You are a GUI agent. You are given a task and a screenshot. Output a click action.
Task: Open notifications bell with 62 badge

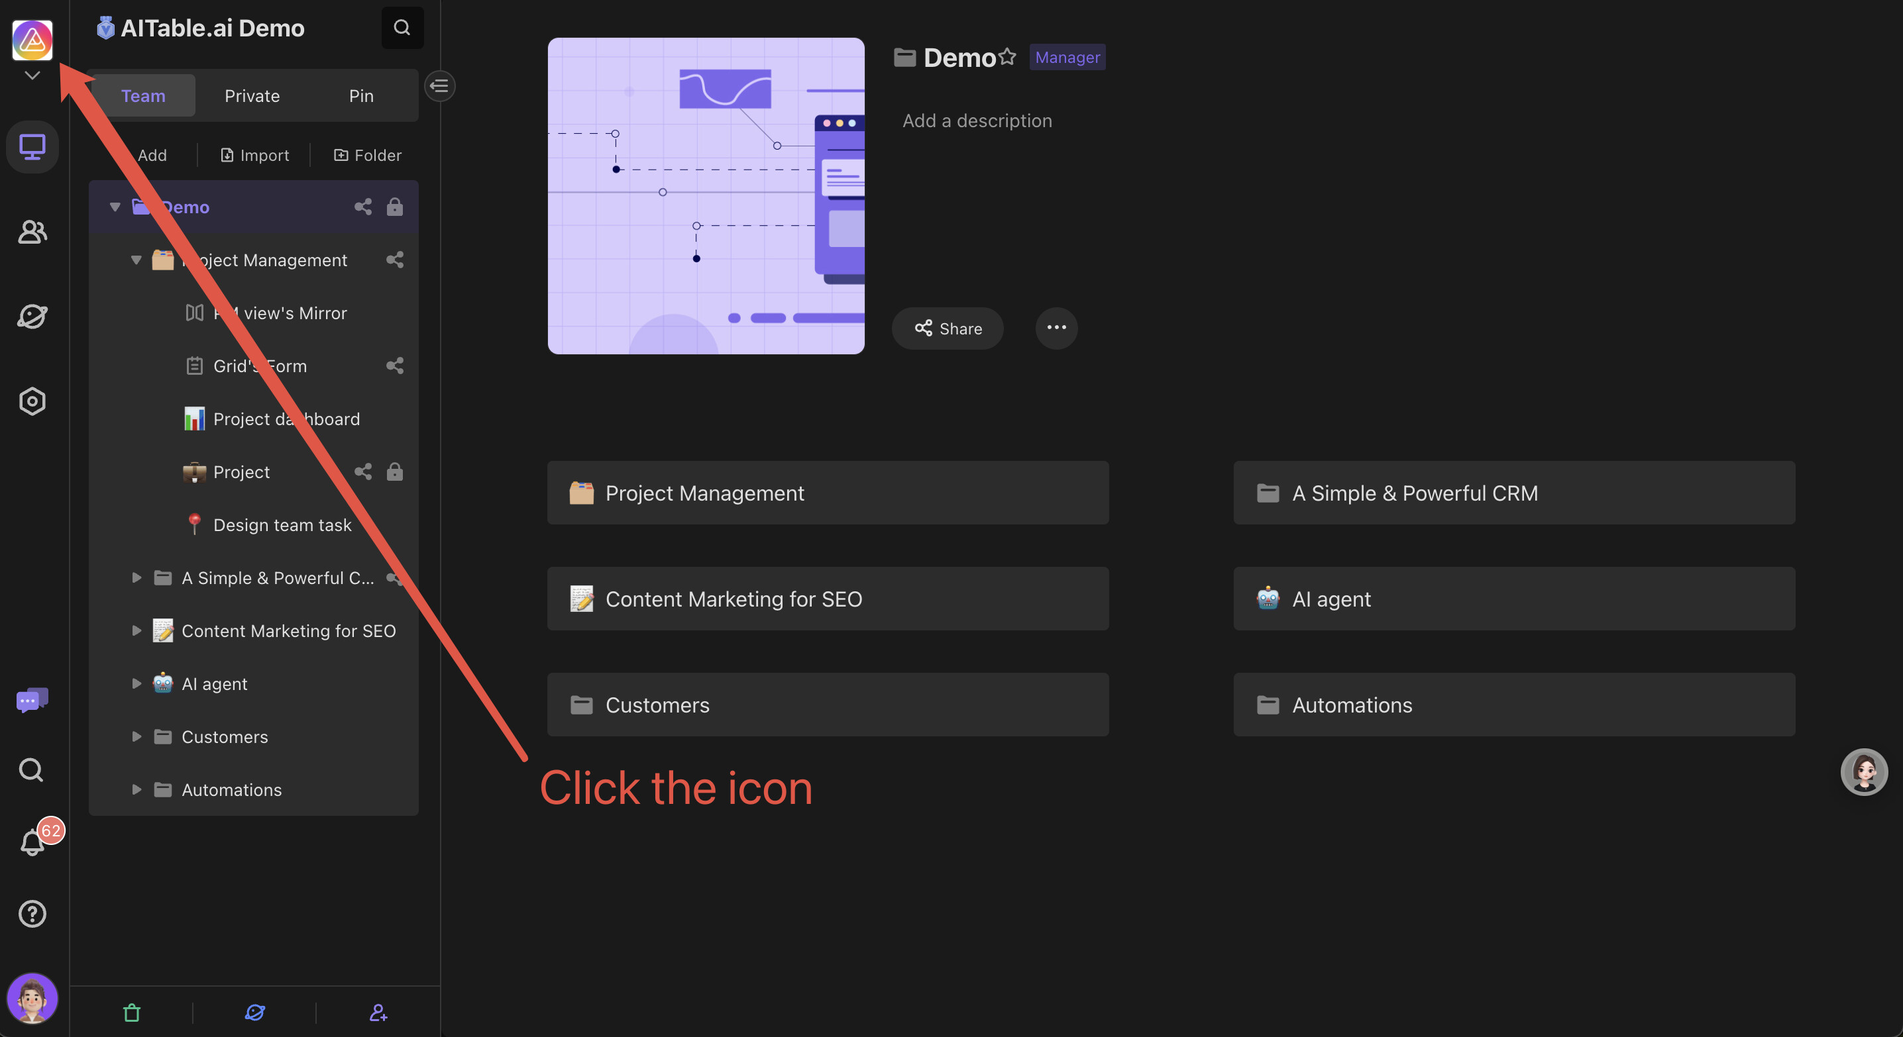point(32,842)
